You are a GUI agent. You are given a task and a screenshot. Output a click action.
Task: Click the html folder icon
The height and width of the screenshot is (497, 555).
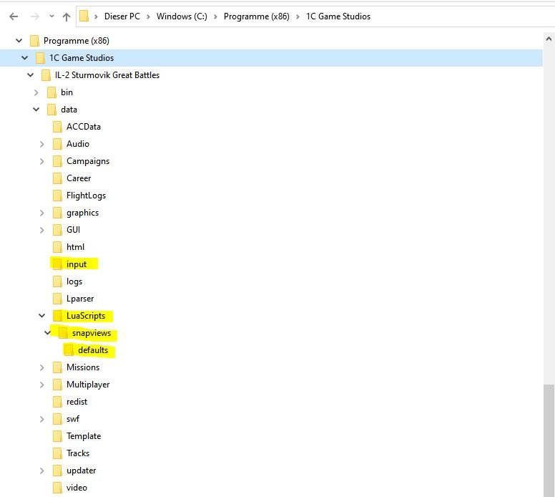(57, 247)
